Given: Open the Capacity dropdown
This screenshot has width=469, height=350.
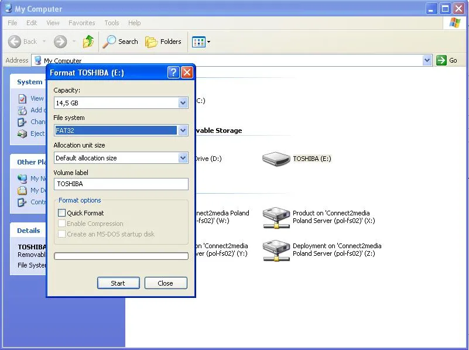Looking at the screenshot, I should [x=183, y=103].
